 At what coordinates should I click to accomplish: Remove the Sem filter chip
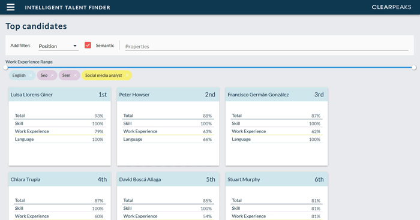click(75, 76)
